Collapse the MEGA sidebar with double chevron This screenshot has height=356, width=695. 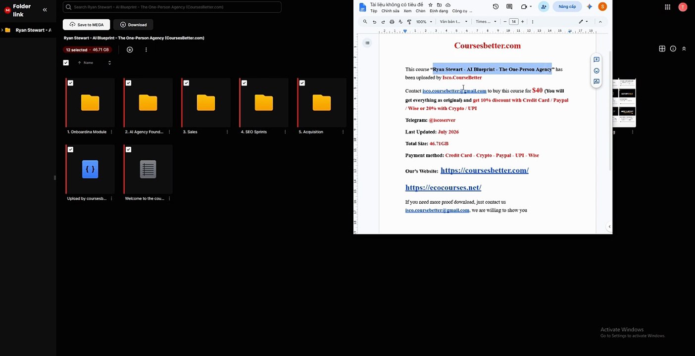pos(45,10)
